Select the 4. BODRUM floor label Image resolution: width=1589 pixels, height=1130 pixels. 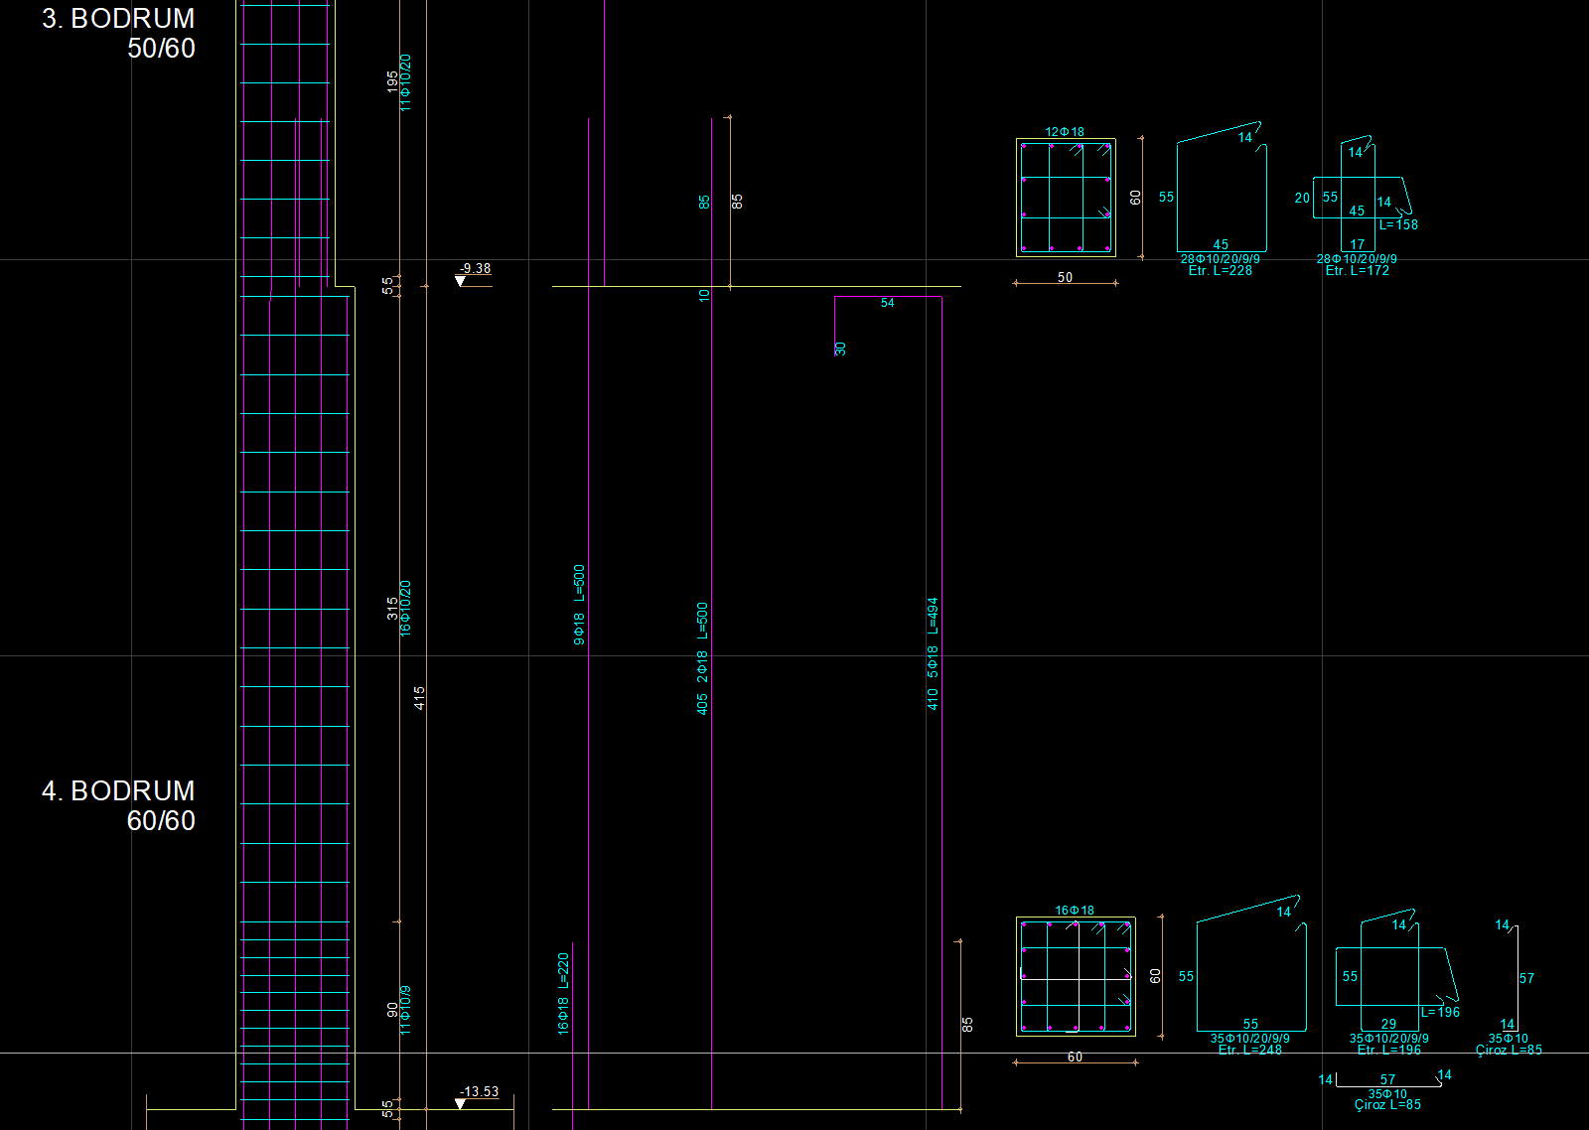click(x=118, y=791)
